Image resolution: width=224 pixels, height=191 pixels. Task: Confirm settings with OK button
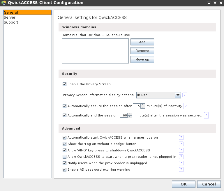click(184, 184)
